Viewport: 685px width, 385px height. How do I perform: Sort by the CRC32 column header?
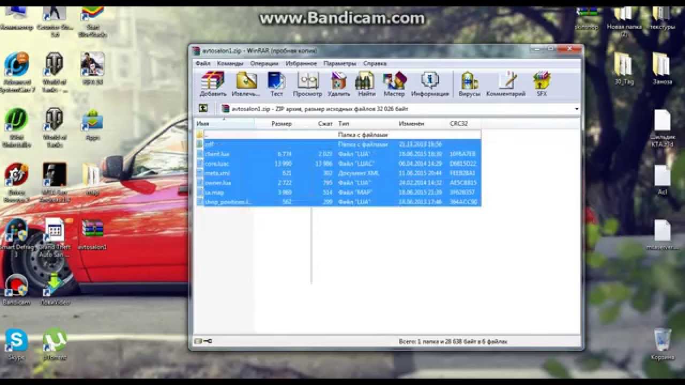tap(463, 124)
